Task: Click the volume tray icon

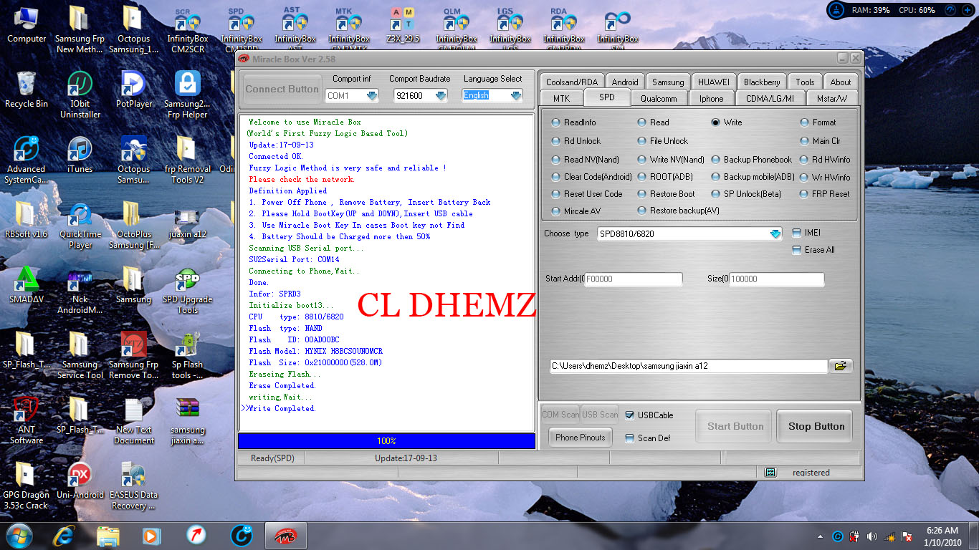Action: tap(871, 536)
